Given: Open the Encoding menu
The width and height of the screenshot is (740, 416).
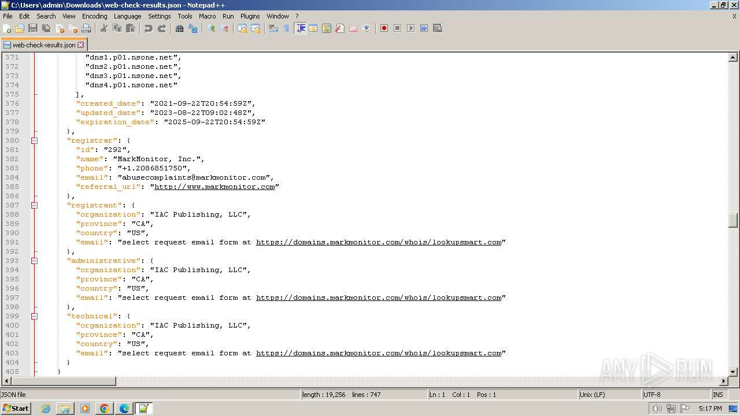Looking at the screenshot, I should pos(94,16).
